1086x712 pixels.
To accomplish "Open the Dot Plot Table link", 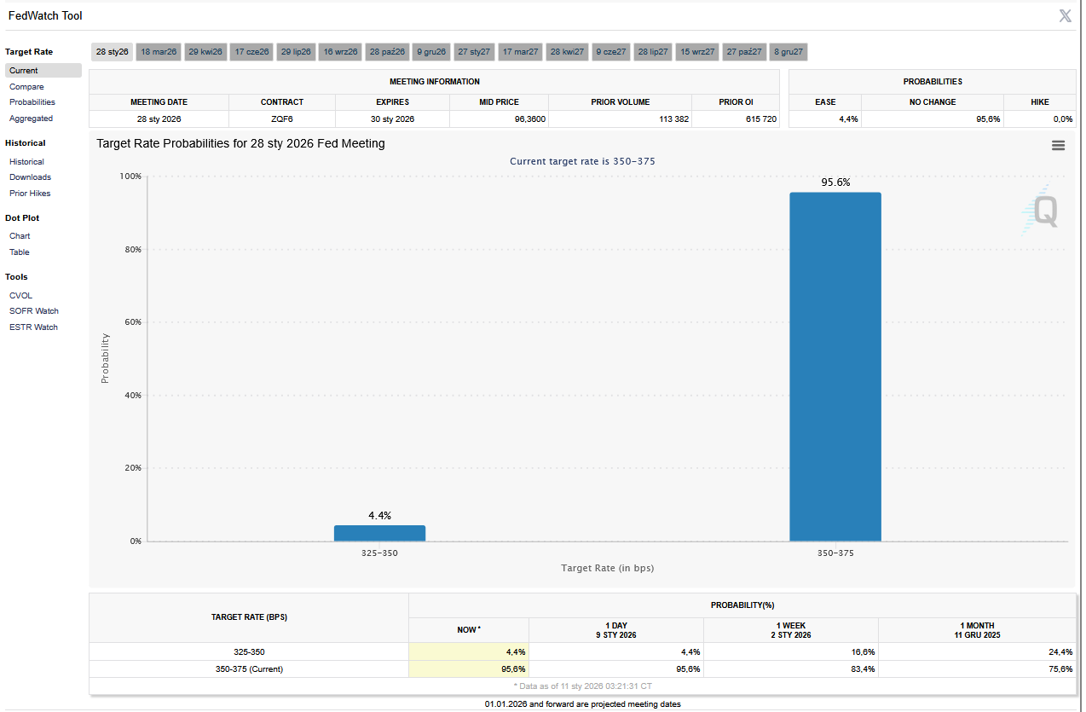I will coord(20,252).
